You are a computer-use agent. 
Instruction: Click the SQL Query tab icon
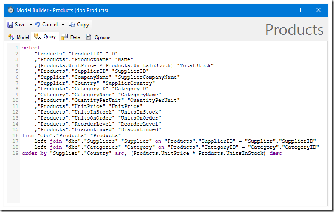pyautogui.click(x=38, y=36)
